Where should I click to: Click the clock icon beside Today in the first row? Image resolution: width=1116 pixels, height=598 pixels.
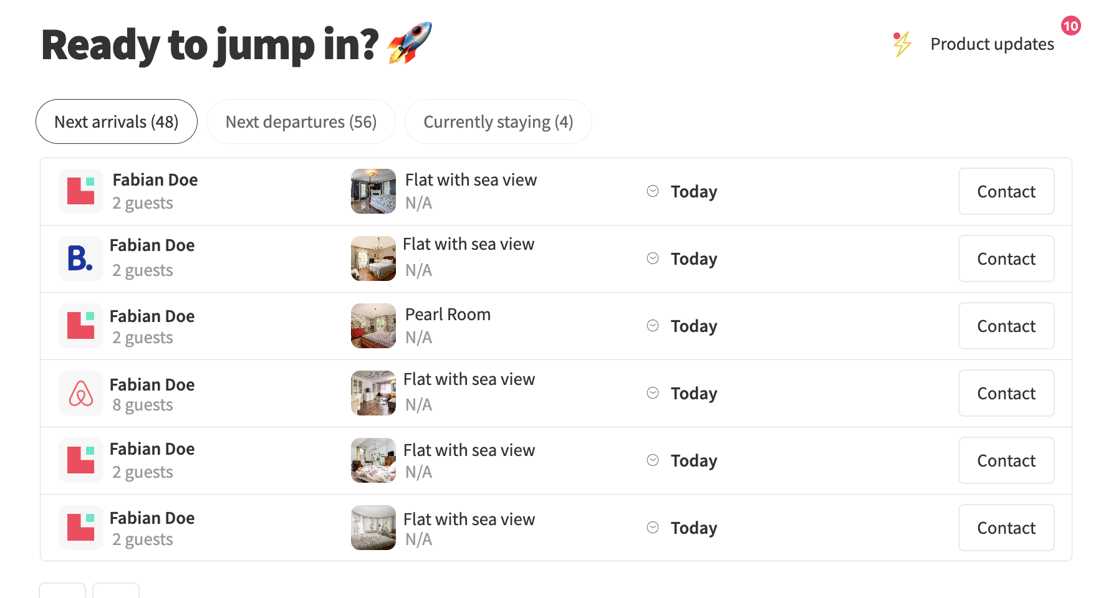tap(652, 191)
